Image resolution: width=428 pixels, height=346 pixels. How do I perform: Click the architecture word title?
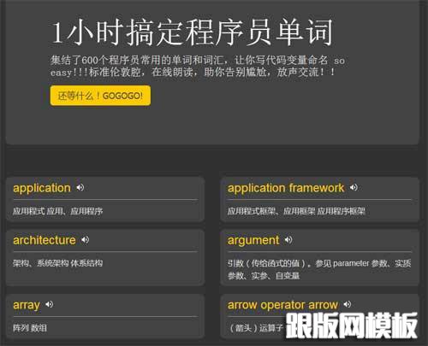point(45,240)
